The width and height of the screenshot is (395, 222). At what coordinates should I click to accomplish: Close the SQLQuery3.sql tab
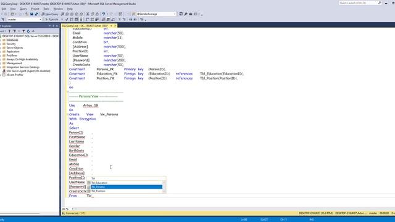point(115,26)
